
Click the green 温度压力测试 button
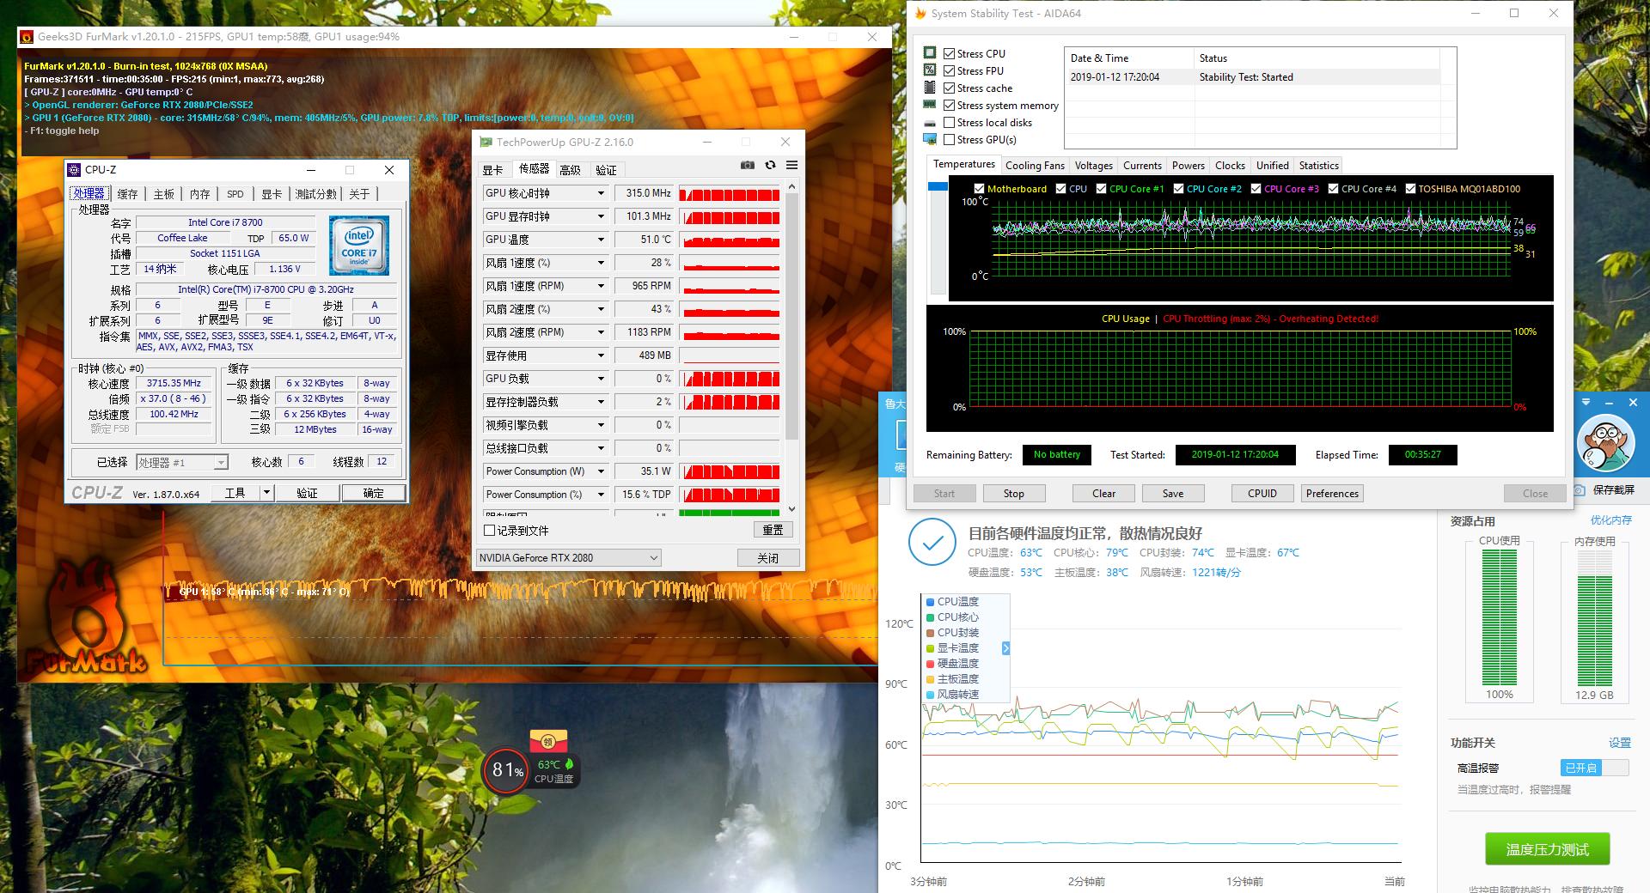click(x=1547, y=849)
